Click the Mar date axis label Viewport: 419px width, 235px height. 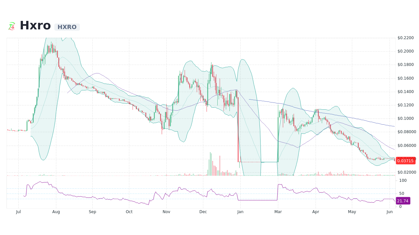[278, 211]
